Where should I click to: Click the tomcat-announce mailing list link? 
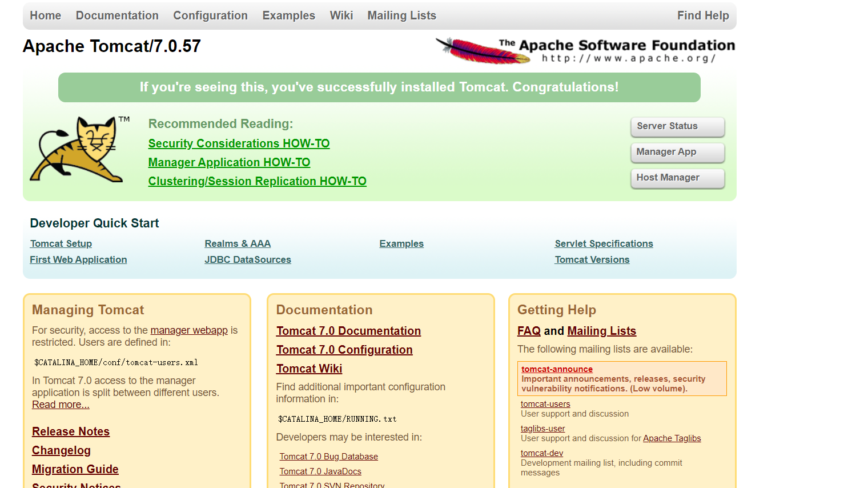(557, 369)
